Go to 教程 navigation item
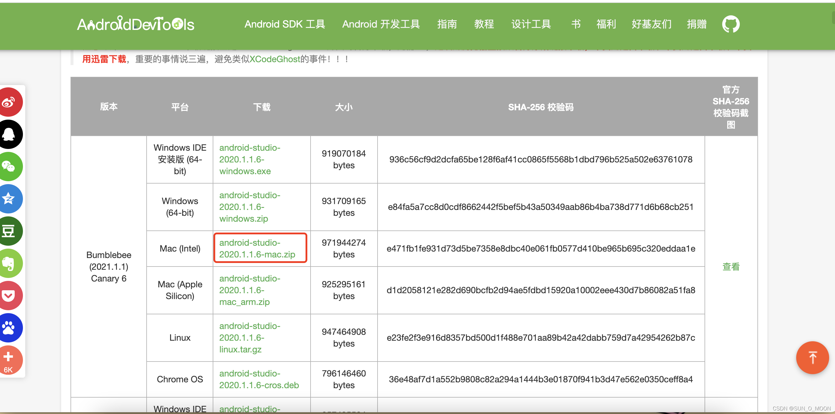The width and height of the screenshot is (835, 414). [484, 24]
